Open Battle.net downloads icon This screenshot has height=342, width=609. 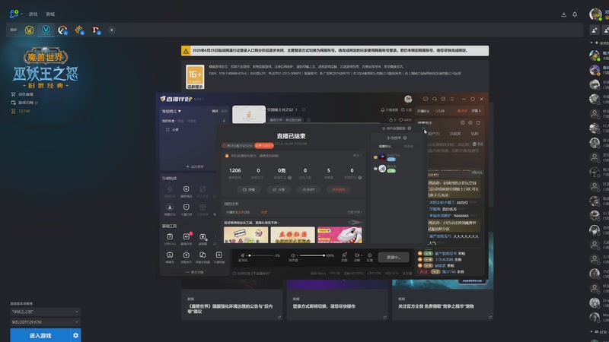pos(563,14)
